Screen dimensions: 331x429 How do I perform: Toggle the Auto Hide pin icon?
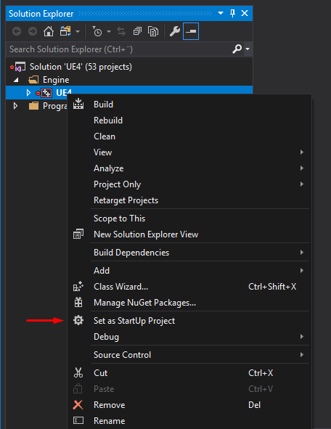pyautogui.click(x=232, y=13)
